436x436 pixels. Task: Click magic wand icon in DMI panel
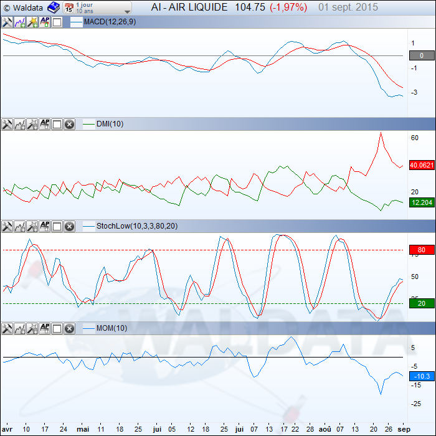[32, 125]
